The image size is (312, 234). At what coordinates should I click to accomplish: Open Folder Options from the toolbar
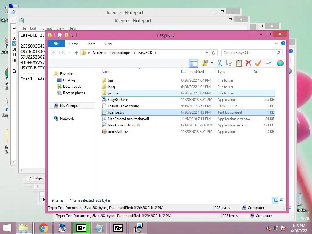(x=205, y=63)
